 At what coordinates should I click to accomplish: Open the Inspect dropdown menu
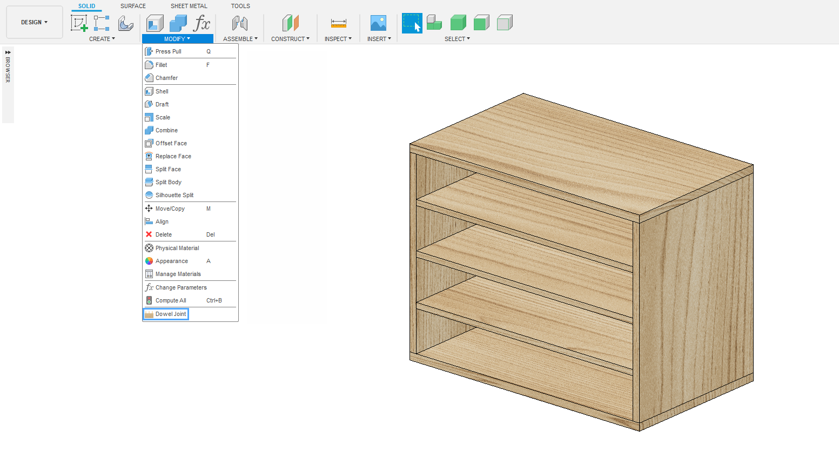tap(338, 39)
